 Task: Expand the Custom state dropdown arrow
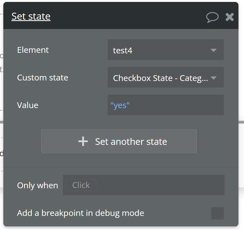click(x=213, y=78)
